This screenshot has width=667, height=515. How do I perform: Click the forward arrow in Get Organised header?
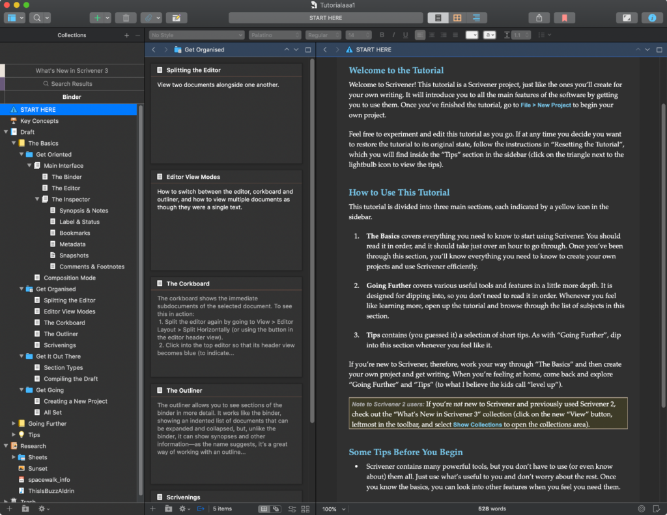coord(166,49)
